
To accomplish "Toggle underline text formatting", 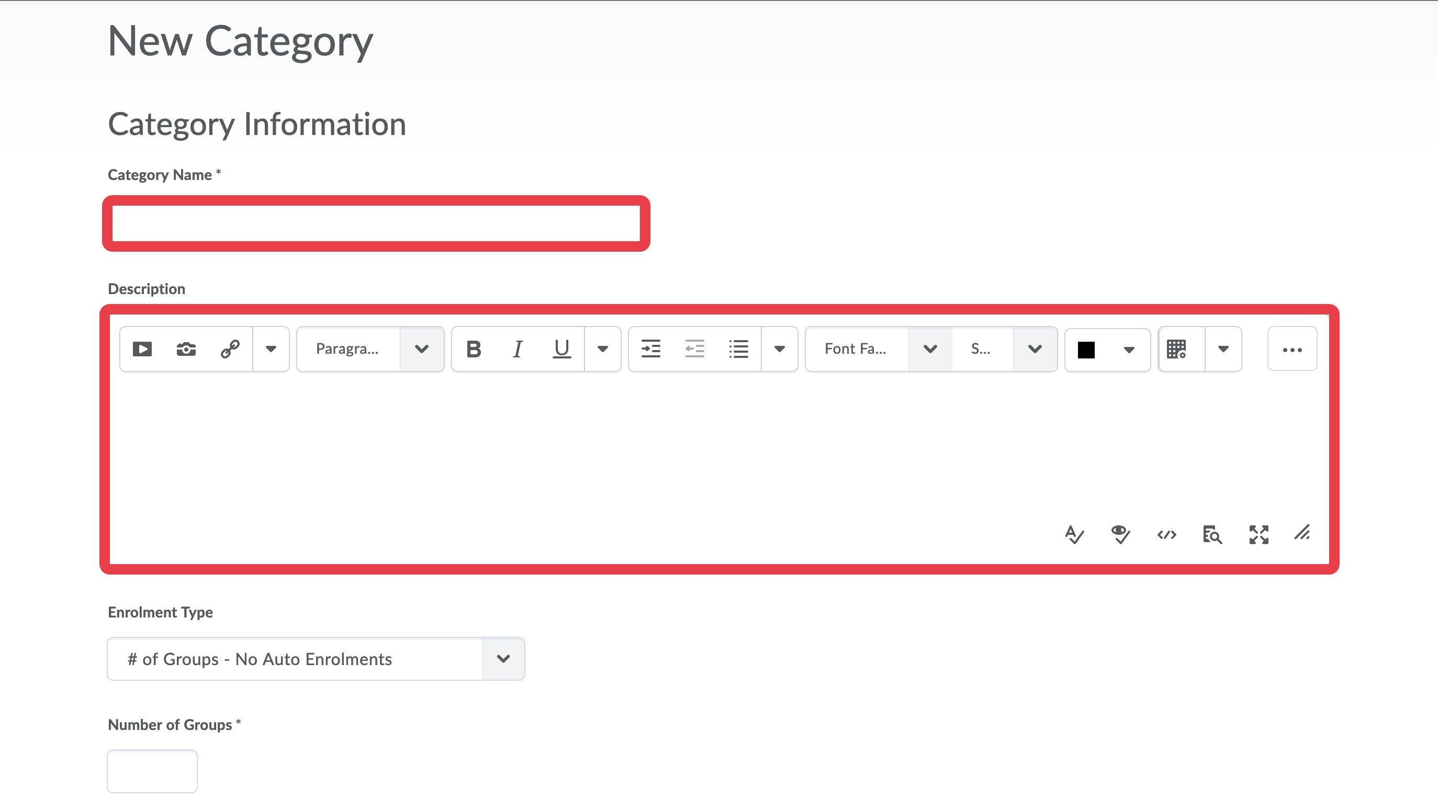I will pyautogui.click(x=561, y=349).
